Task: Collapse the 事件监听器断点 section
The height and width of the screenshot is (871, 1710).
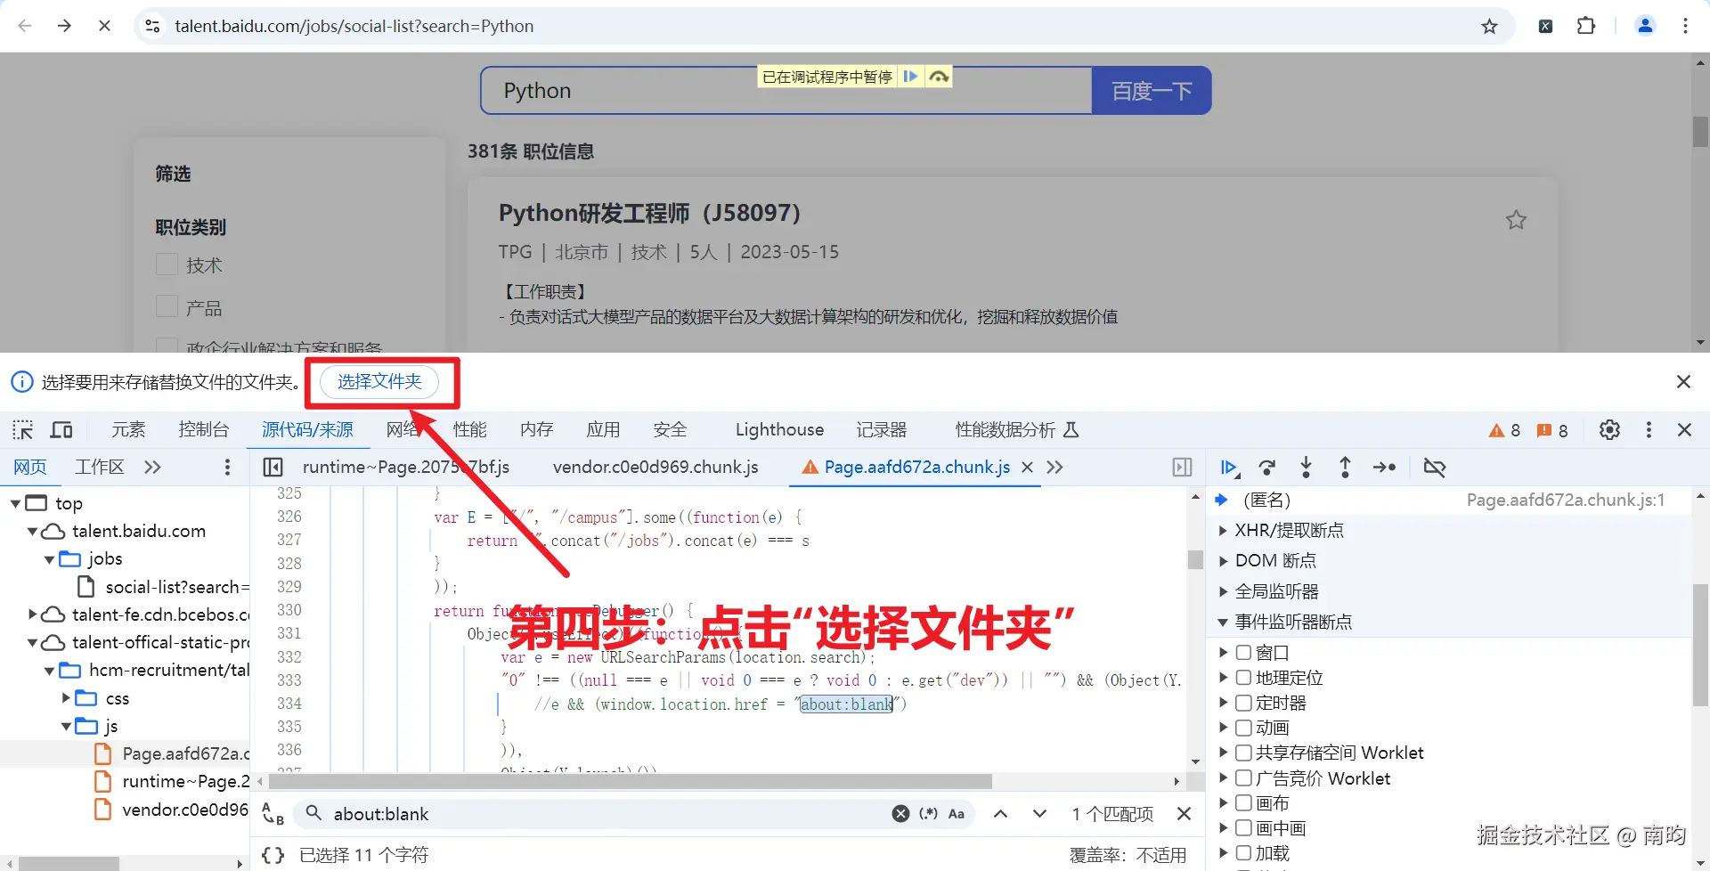Action: pyautogui.click(x=1222, y=622)
